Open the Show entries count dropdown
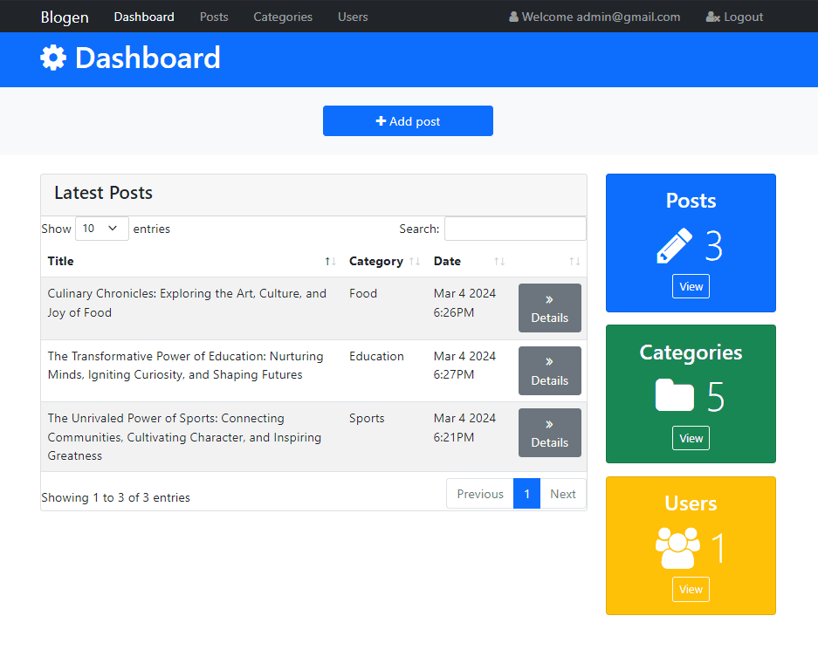The image size is (818, 650). click(x=101, y=229)
